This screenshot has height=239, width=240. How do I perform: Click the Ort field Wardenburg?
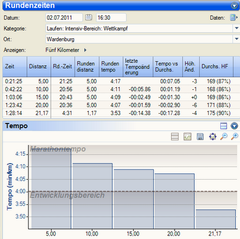(139, 39)
